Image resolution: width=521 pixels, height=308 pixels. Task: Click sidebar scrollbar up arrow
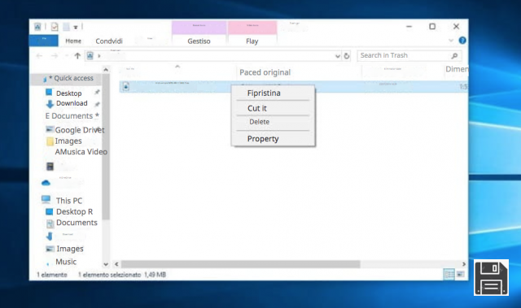[106, 70]
